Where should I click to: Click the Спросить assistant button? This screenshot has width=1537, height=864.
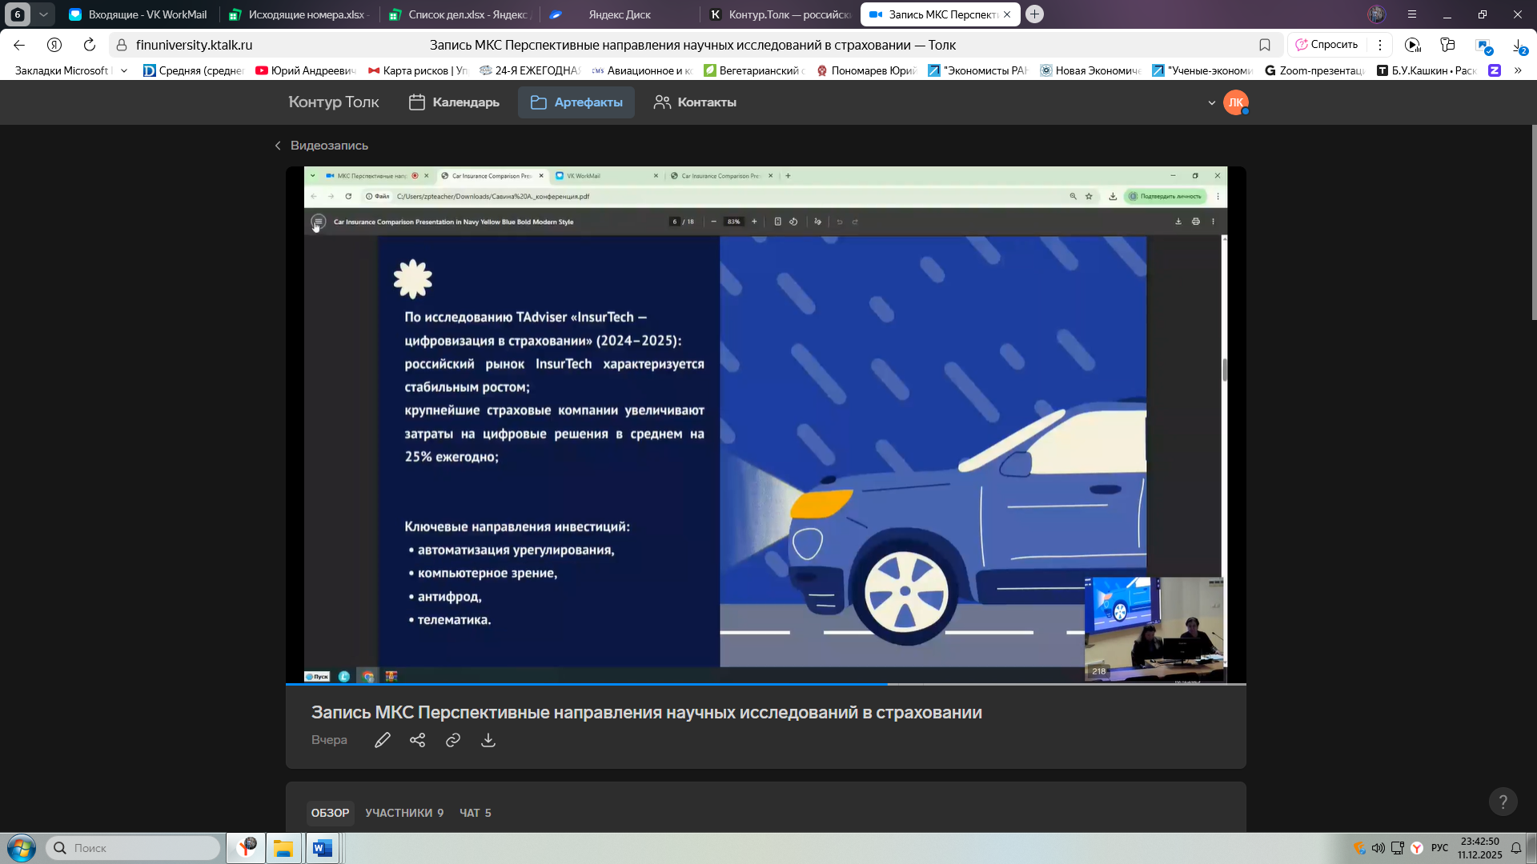1326,45
